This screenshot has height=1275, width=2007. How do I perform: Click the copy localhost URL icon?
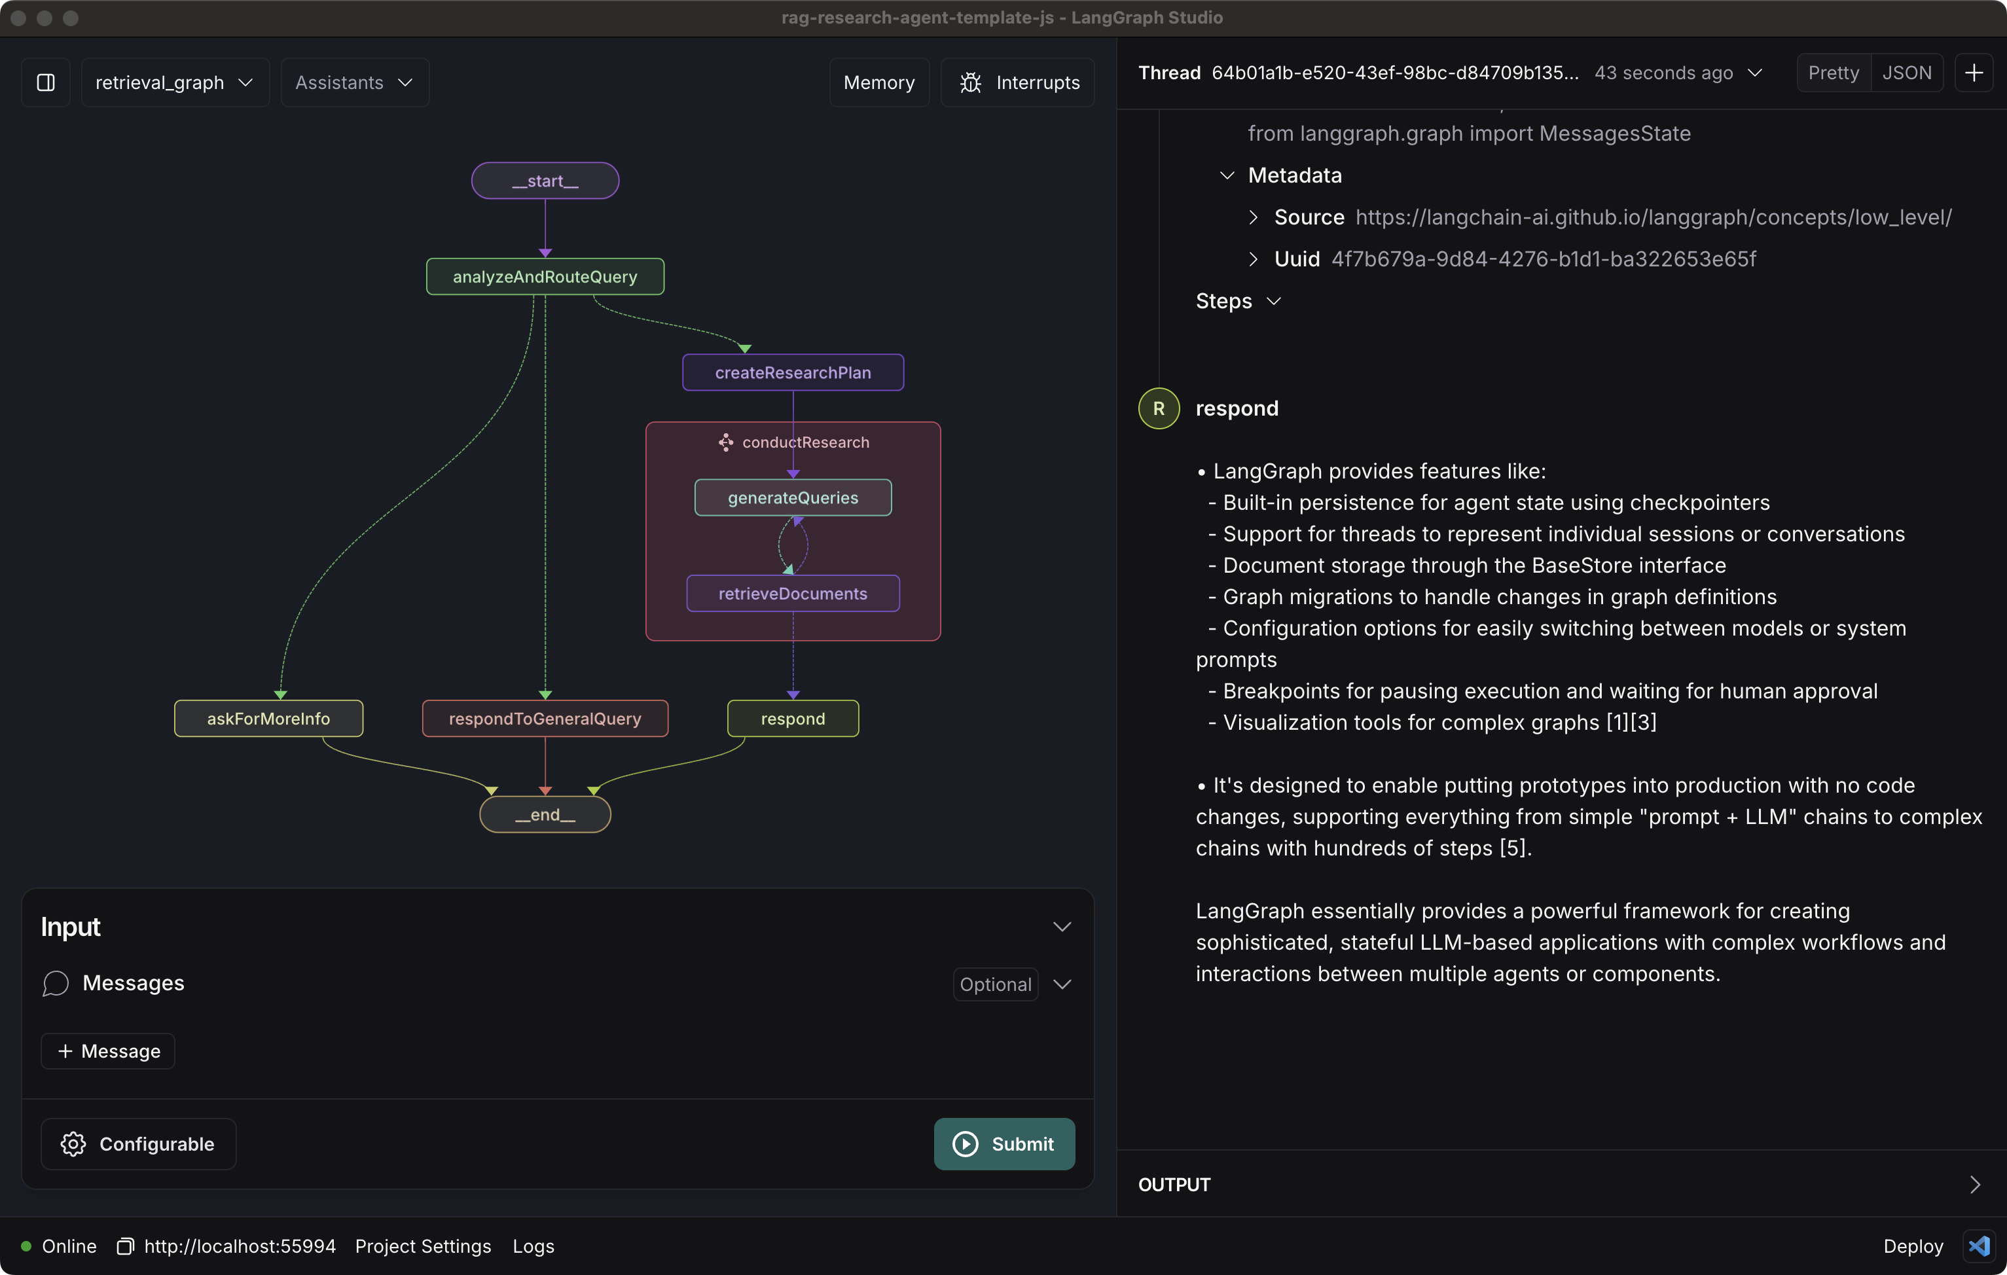[125, 1246]
